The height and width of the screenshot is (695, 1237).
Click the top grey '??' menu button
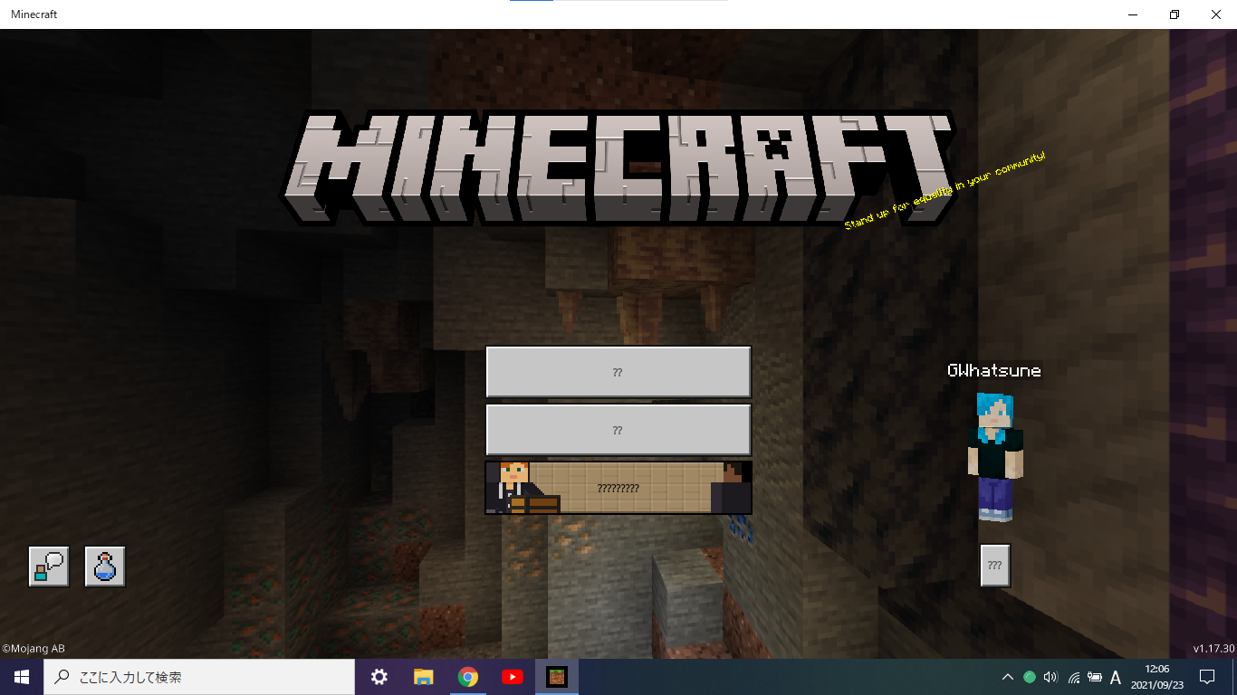pos(618,372)
